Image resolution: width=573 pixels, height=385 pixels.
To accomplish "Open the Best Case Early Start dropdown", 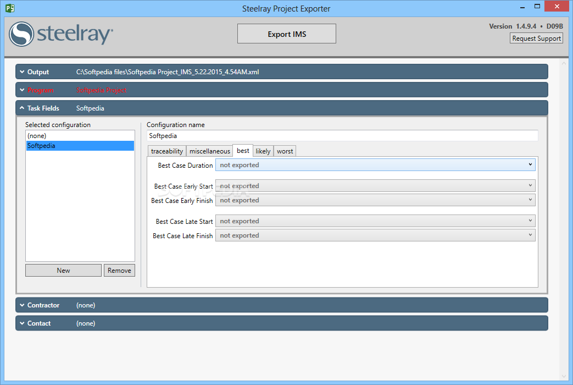I will (375, 186).
